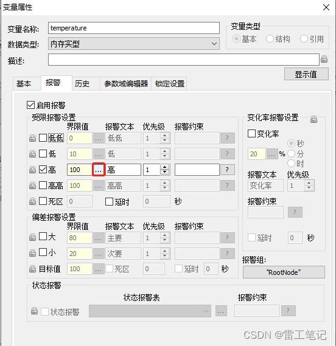Click lock icon for 目标值 row

point(32,269)
